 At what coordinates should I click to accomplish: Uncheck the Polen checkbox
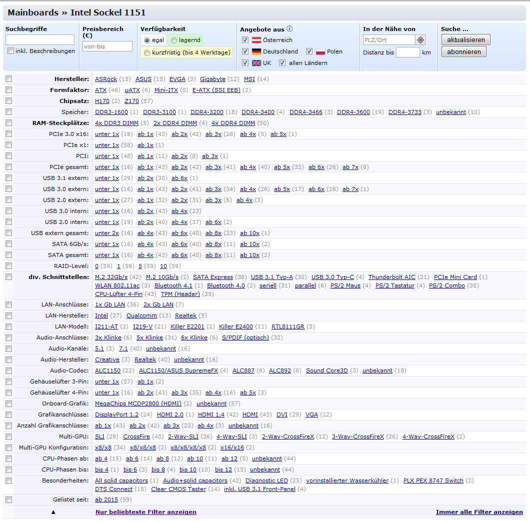pyautogui.click(x=309, y=51)
